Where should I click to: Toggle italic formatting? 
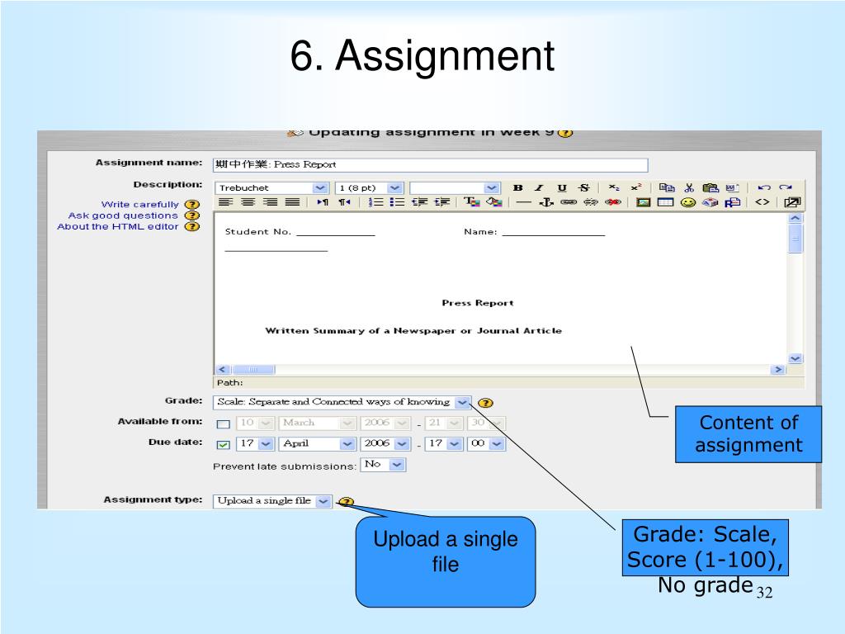coord(540,187)
